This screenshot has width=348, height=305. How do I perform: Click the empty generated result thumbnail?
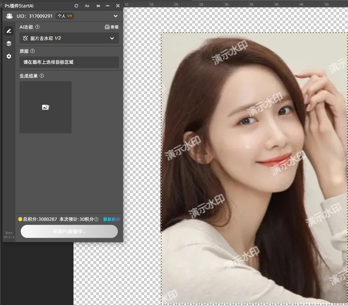click(x=46, y=107)
